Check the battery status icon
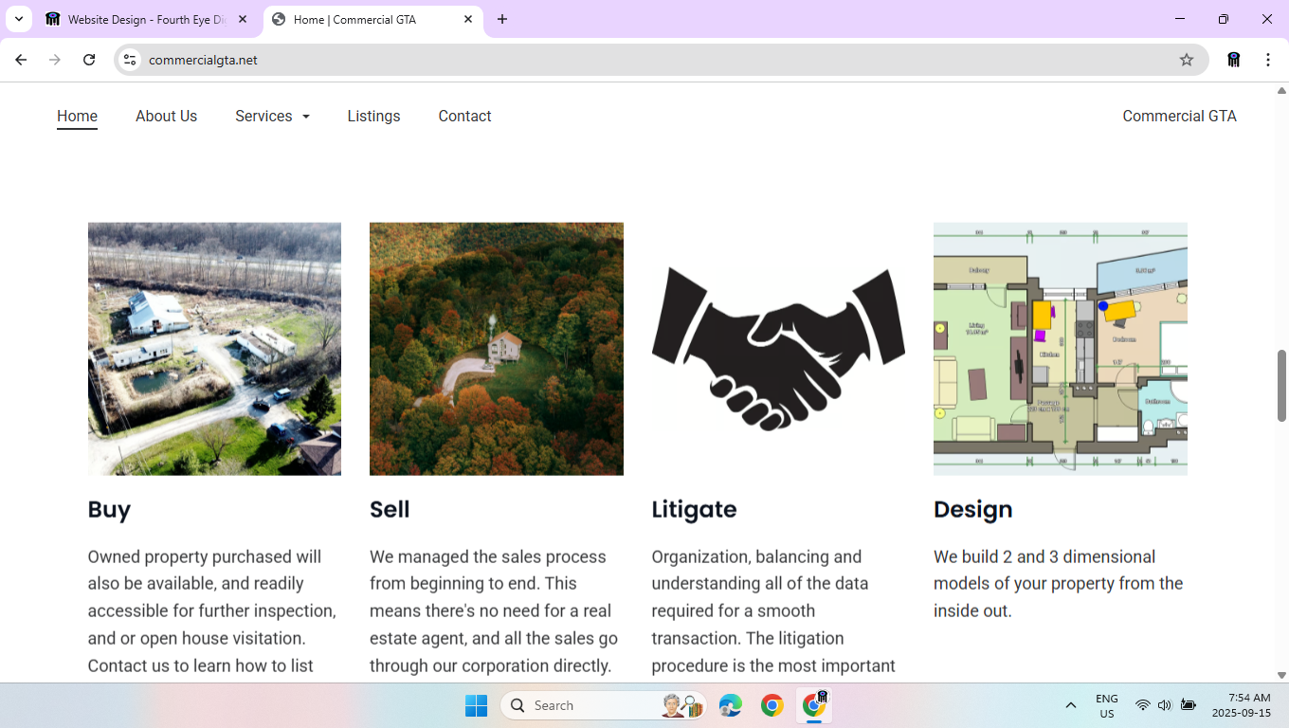The width and height of the screenshot is (1289, 728). pos(1189,705)
